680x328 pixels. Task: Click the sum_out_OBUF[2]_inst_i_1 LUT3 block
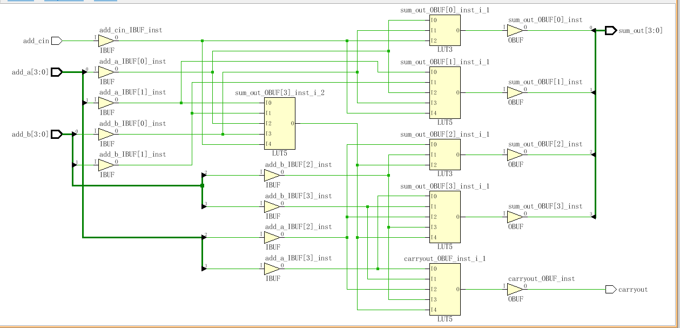445,155
